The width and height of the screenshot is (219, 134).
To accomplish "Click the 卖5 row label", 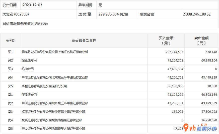I will (x=10, y=129).
